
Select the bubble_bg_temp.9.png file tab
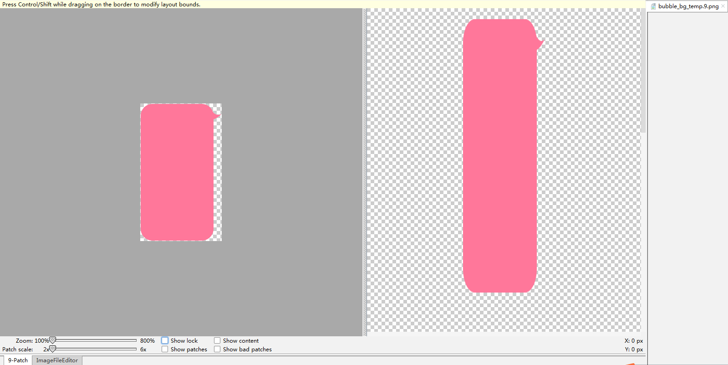pos(688,6)
